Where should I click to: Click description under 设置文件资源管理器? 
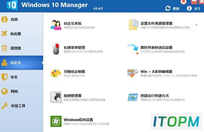pyautogui.click(x=165, y=28)
